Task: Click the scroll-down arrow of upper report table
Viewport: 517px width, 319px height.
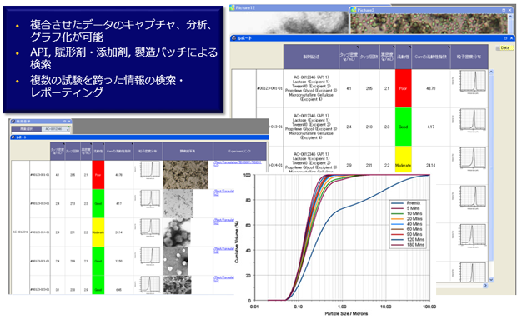Action: [491, 280]
